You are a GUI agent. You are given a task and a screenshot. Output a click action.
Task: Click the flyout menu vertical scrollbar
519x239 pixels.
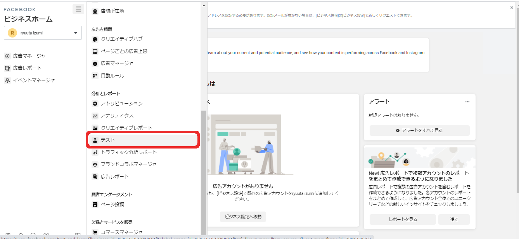coord(204,172)
